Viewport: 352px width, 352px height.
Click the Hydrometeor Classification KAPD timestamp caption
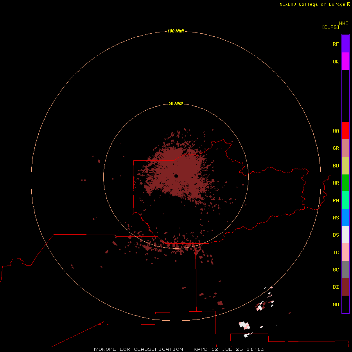coord(178,349)
